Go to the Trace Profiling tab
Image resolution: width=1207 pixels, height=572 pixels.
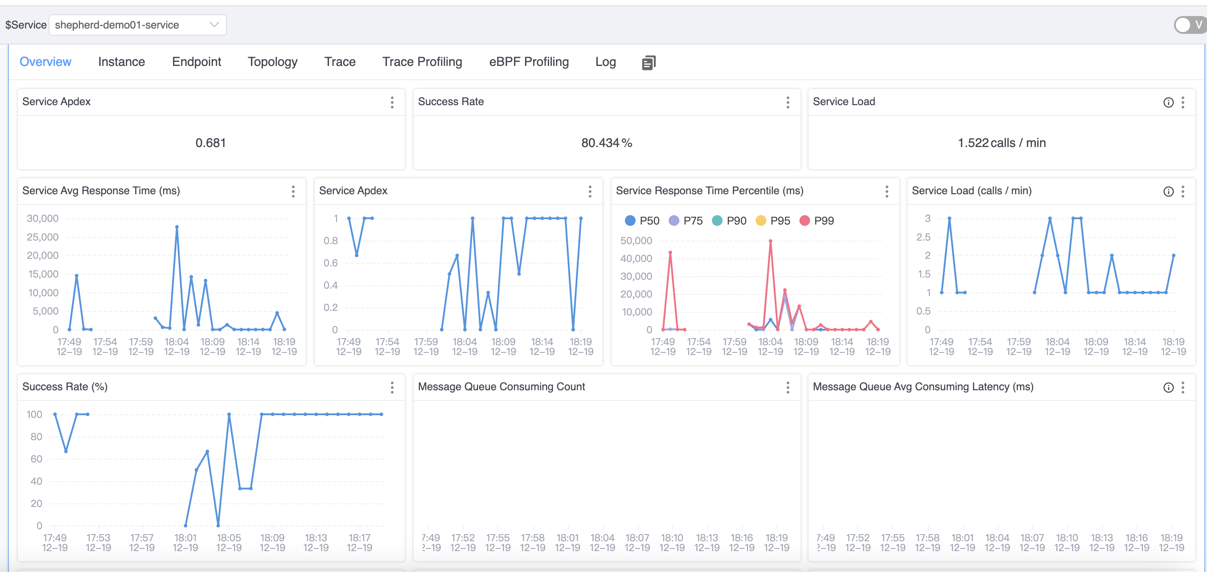(x=422, y=62)
